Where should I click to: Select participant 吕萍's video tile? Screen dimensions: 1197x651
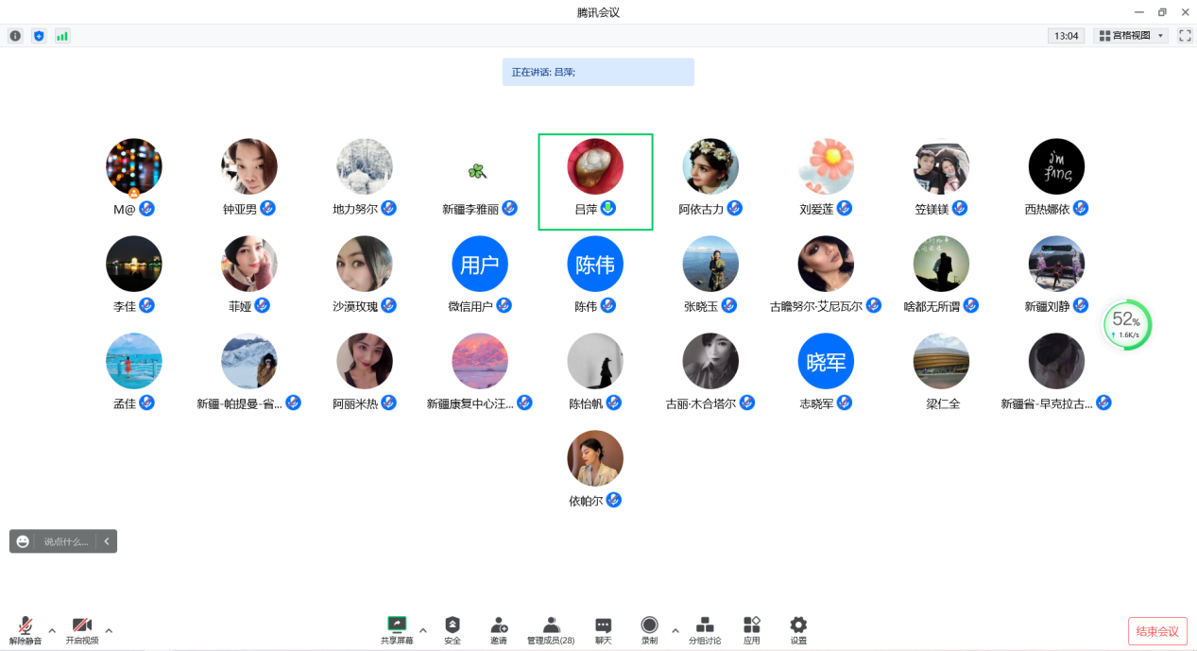pyautogui.click(x=595, y=181)
